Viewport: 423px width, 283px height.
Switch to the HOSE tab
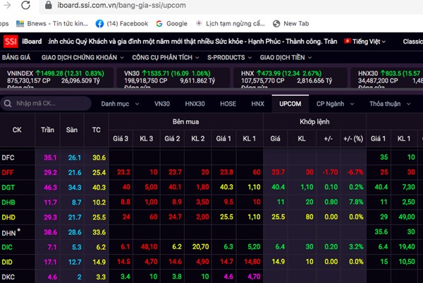pos(227,104)
